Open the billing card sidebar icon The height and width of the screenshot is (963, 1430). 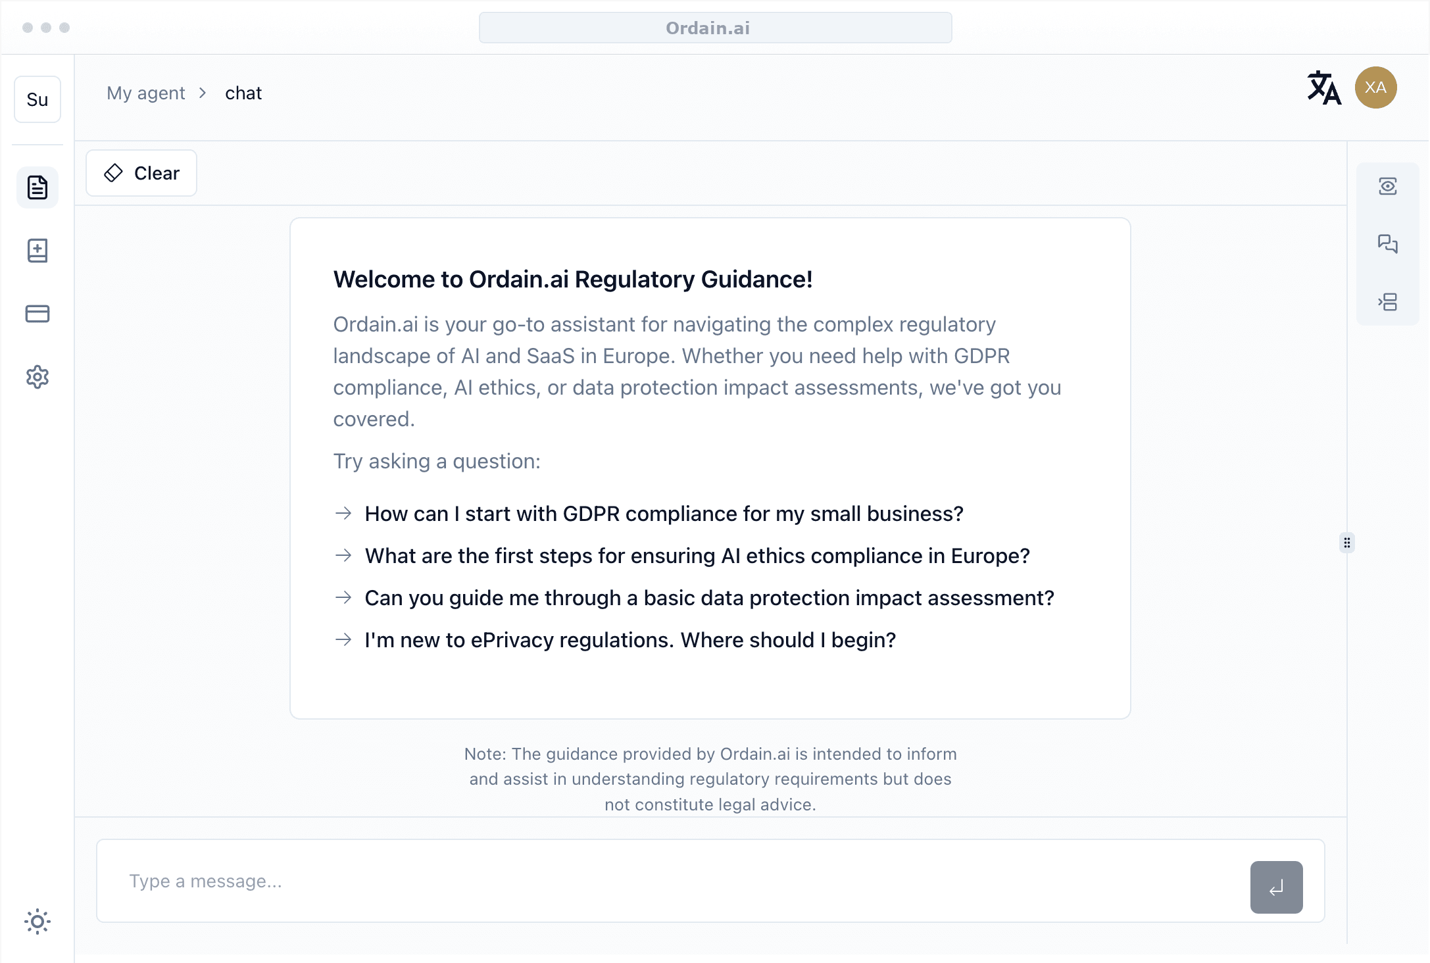point(37,314)
